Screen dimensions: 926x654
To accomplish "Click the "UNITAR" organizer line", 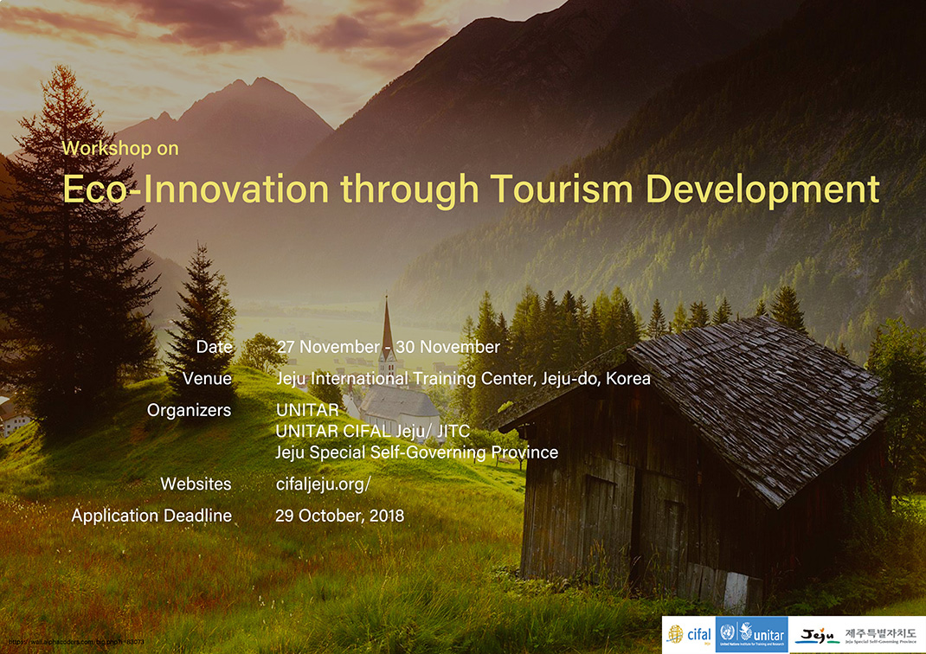I will coord(307,410).
